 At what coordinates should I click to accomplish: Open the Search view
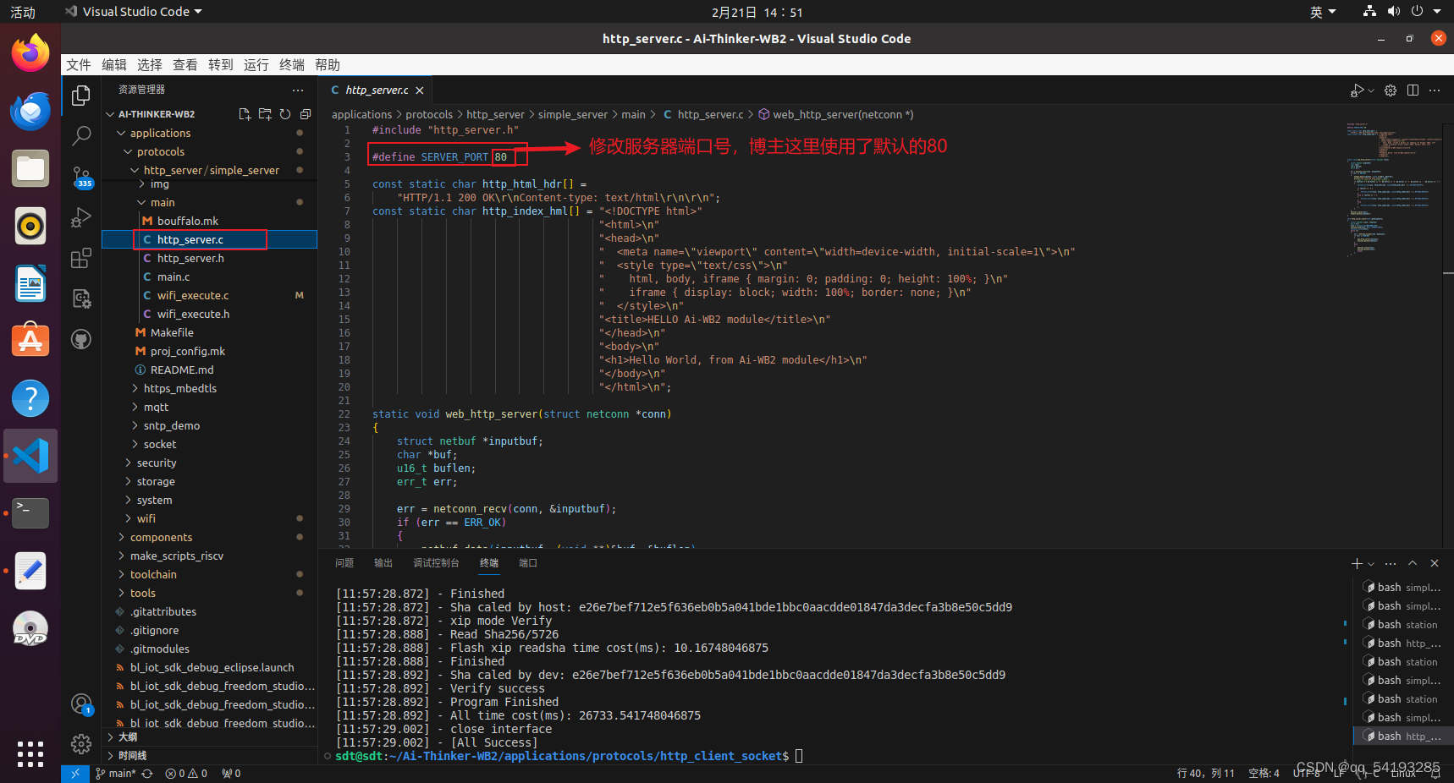pos(80,135)
